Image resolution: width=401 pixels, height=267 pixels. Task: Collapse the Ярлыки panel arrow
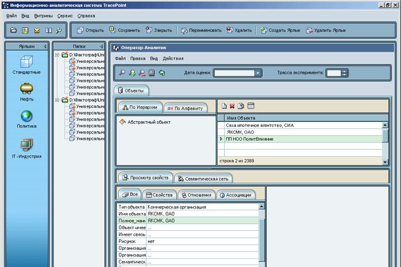(x=45, y=46)
